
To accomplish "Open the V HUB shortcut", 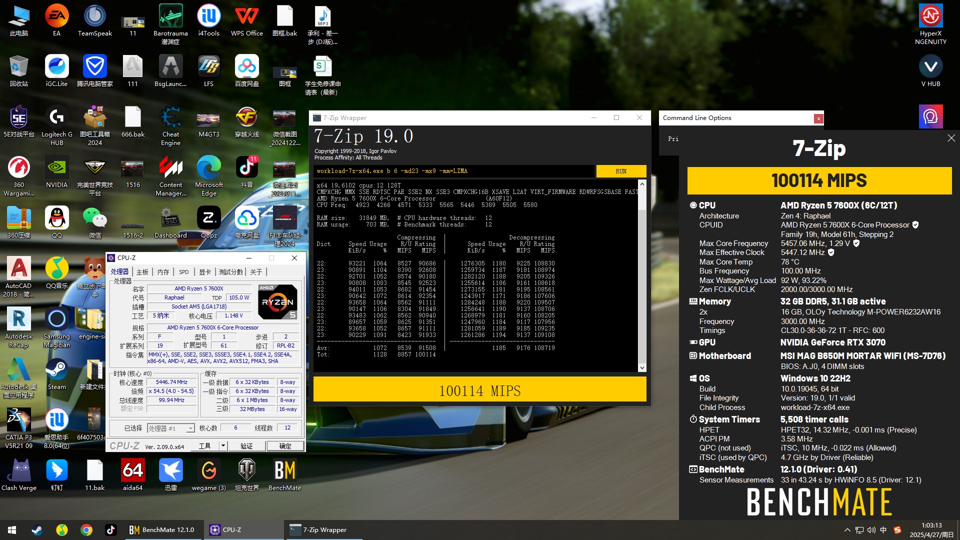I will (x=930, y=71).
